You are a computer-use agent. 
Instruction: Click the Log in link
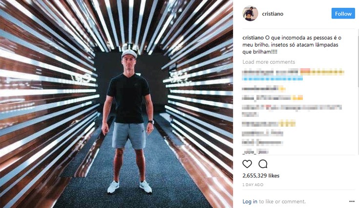250,201
